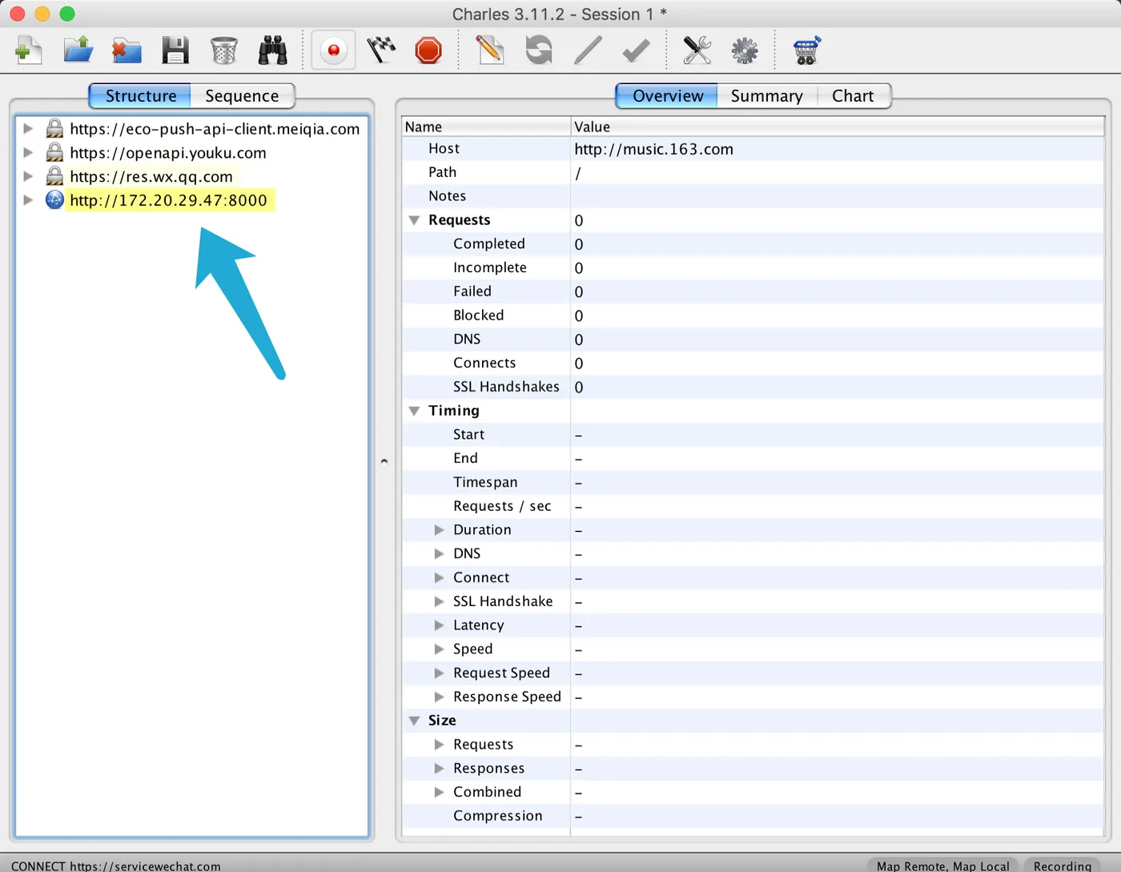Viewport: 1121px width, 872px height.
Task: Validate responses with the checkmark icon
Action: (x=637, y=50)
